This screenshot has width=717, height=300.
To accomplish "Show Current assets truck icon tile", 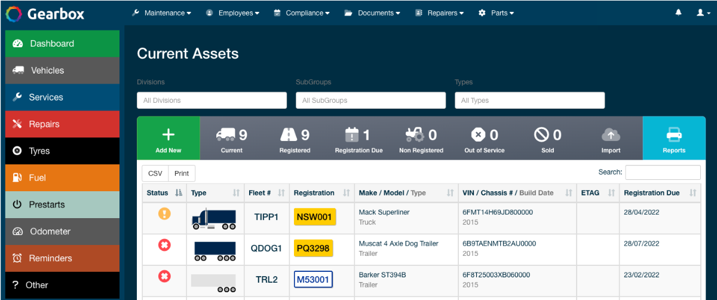I will click(x=231, y=138).
